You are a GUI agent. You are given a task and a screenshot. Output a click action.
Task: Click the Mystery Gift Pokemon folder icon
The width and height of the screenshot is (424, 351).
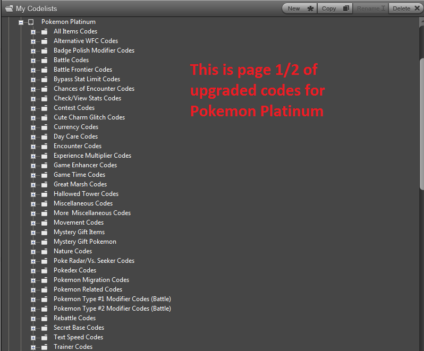(44, 242)
